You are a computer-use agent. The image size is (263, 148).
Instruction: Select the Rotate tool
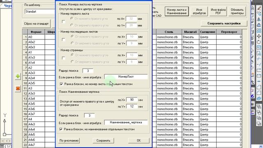click(259, 42)
